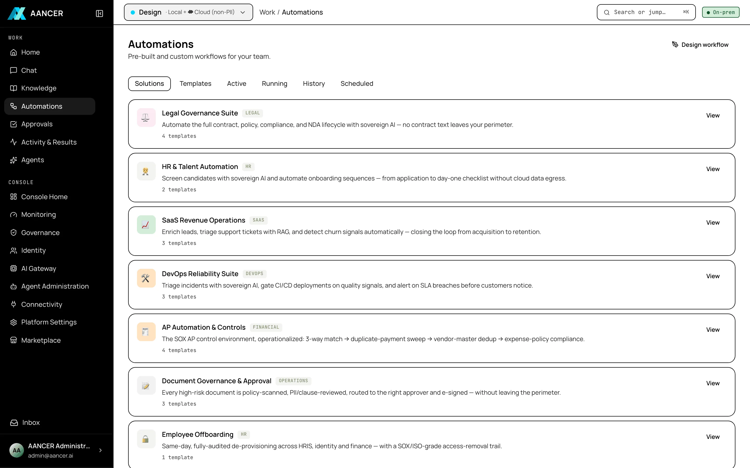Click the FINANCIAL category tag
Screen dimensions: 750x468
click(x=266, y=327)
